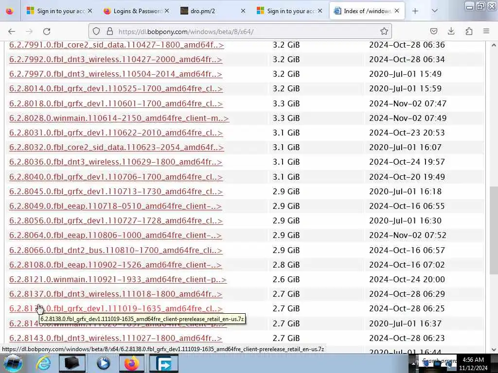Open the blue arrow taskbar app
Viewport: 498px width, 373px height.
[163, 363]
